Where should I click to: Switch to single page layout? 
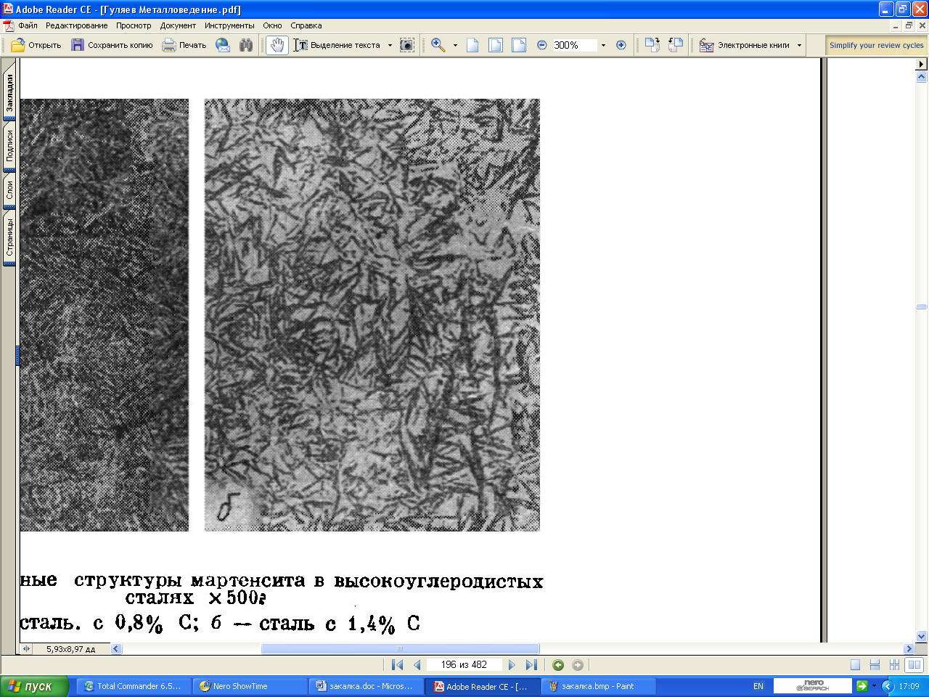[x=856, y=664]
